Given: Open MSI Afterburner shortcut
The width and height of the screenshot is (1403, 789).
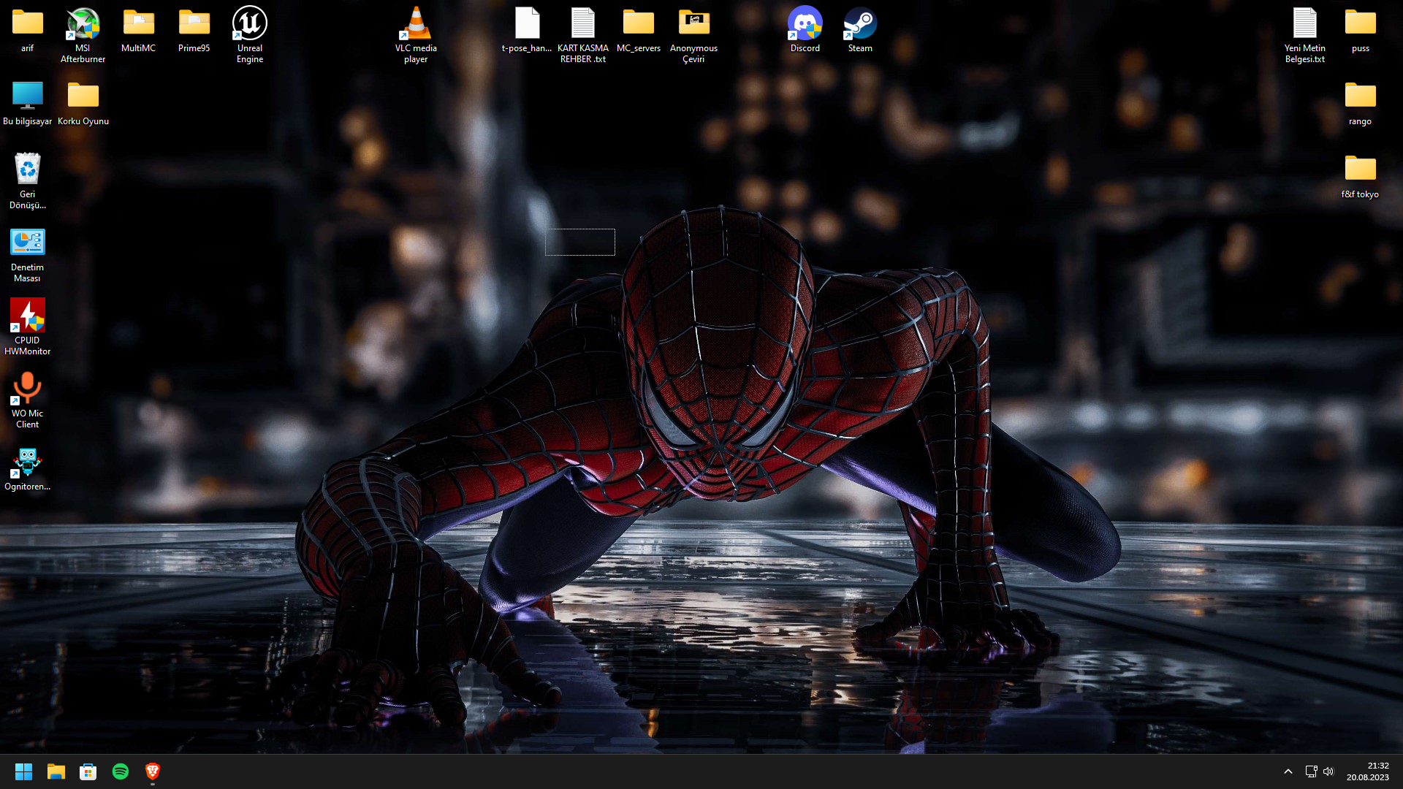Looking at the screenshot, I should 83,23.
